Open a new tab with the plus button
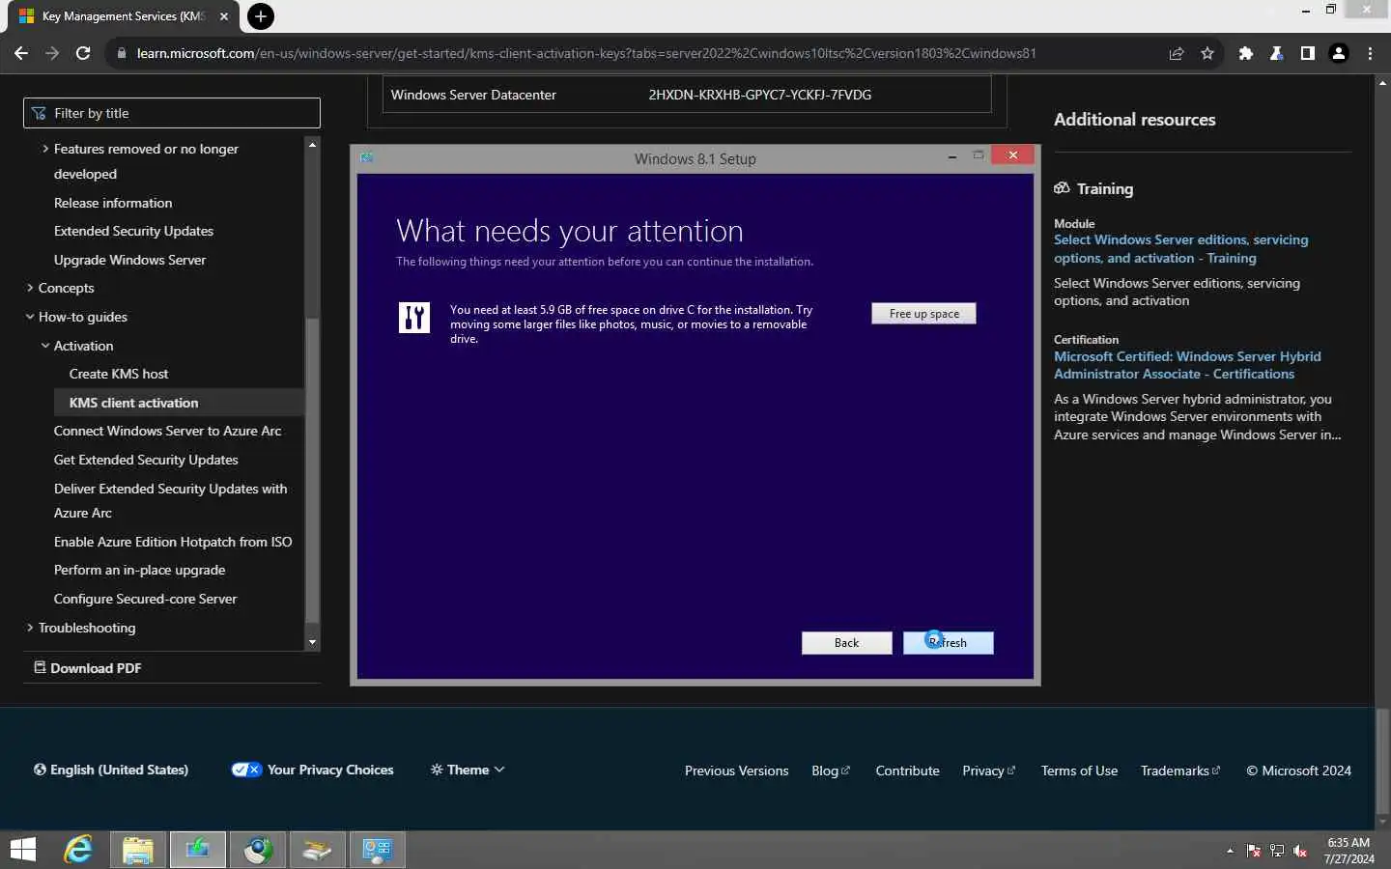The width and height of the screenshot is (1391, 869). tap(260, 16)
